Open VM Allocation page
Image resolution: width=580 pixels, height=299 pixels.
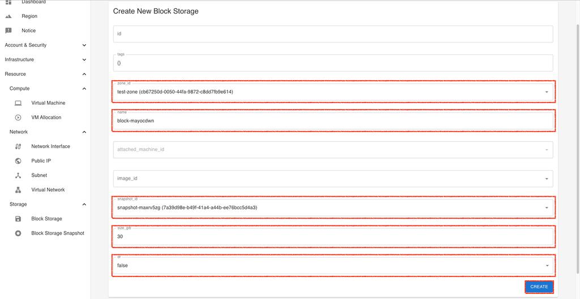pyautogui.click(x=46, y=118)
